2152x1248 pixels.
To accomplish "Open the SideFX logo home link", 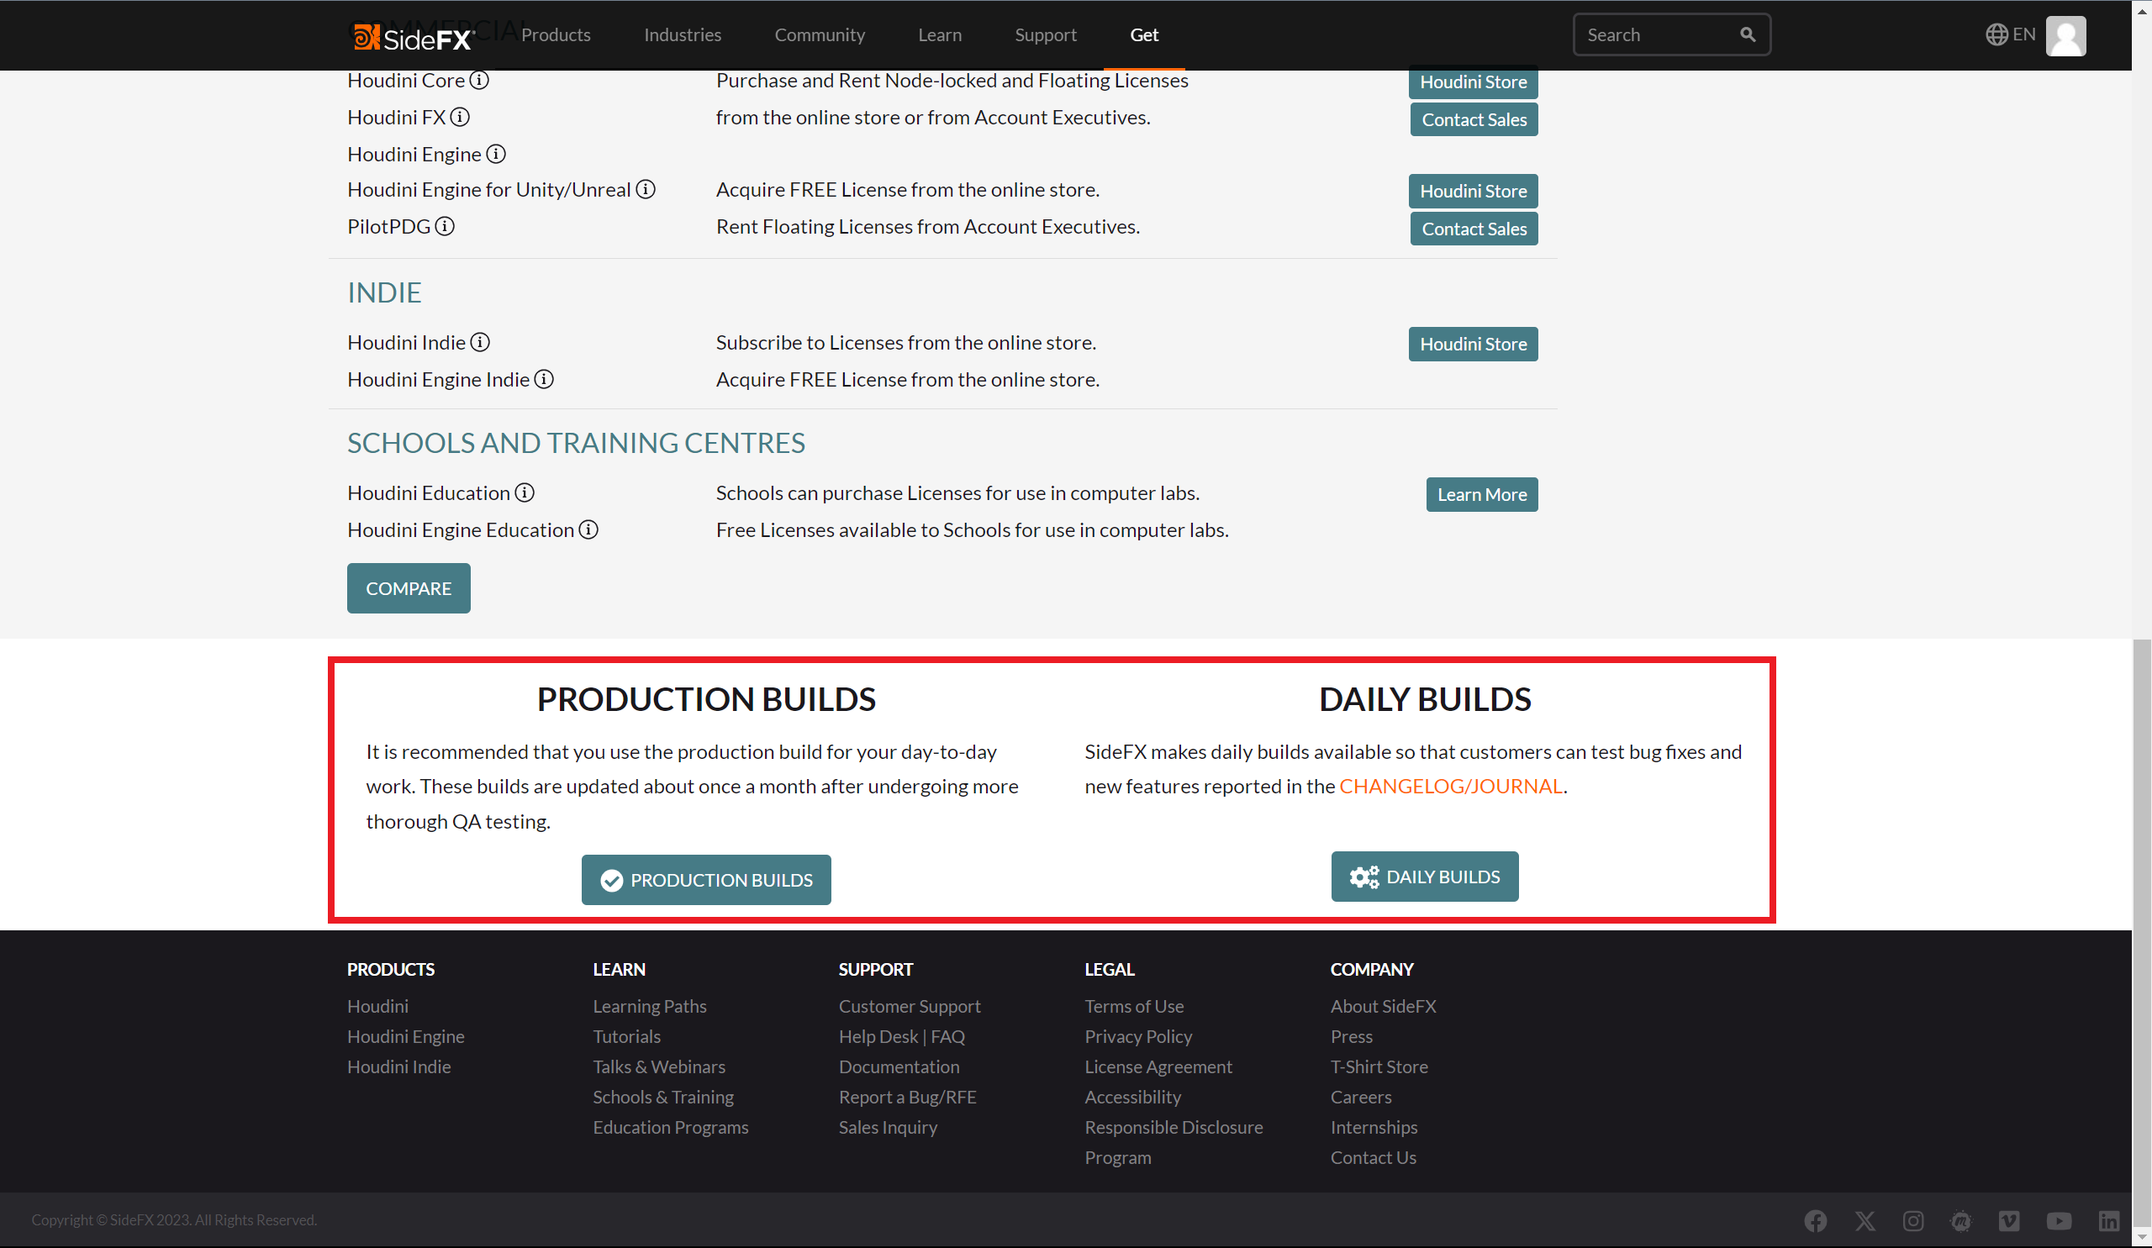I will (413, 38).
